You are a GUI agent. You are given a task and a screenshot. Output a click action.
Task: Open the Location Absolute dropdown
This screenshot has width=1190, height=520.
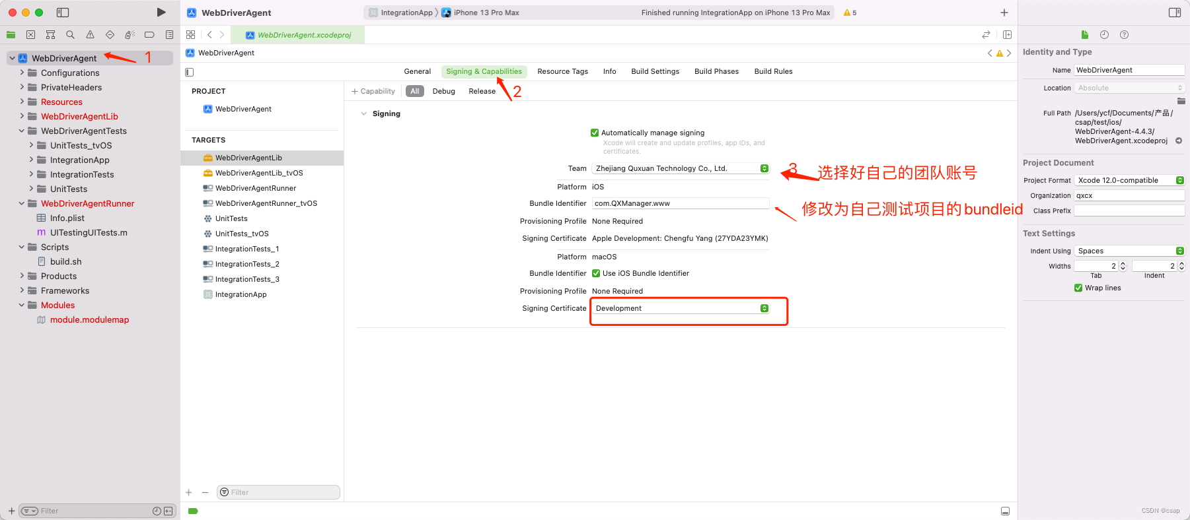coord(1129,88)
